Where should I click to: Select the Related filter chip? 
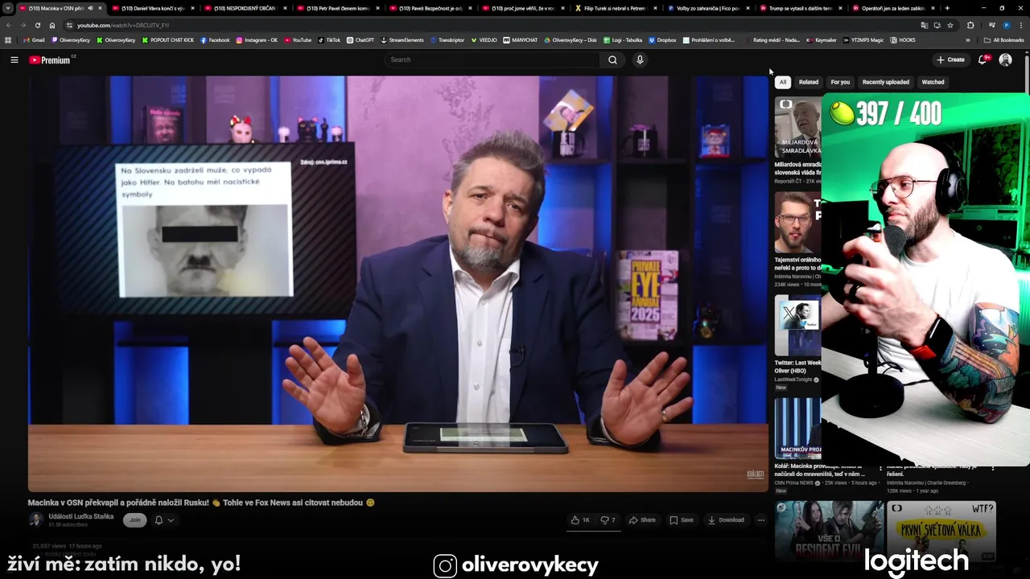pyautogui.click(x=809, y=82)
